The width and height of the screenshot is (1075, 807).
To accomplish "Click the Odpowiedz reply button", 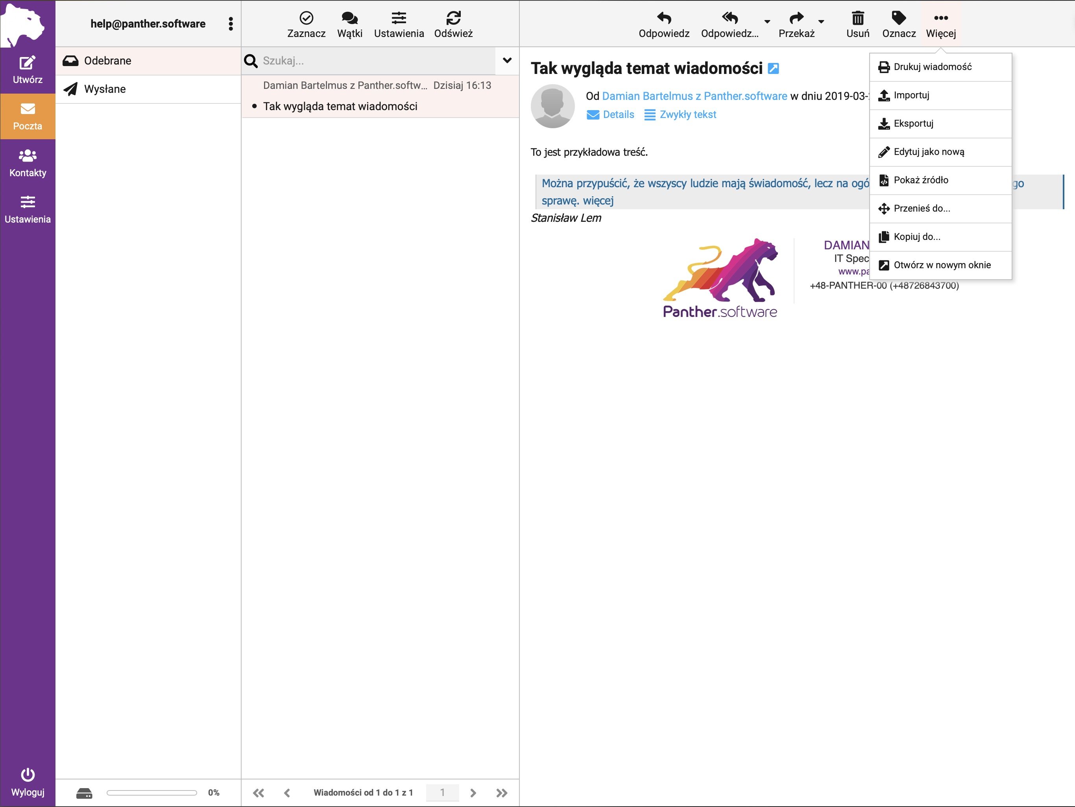I will point(664,24).
